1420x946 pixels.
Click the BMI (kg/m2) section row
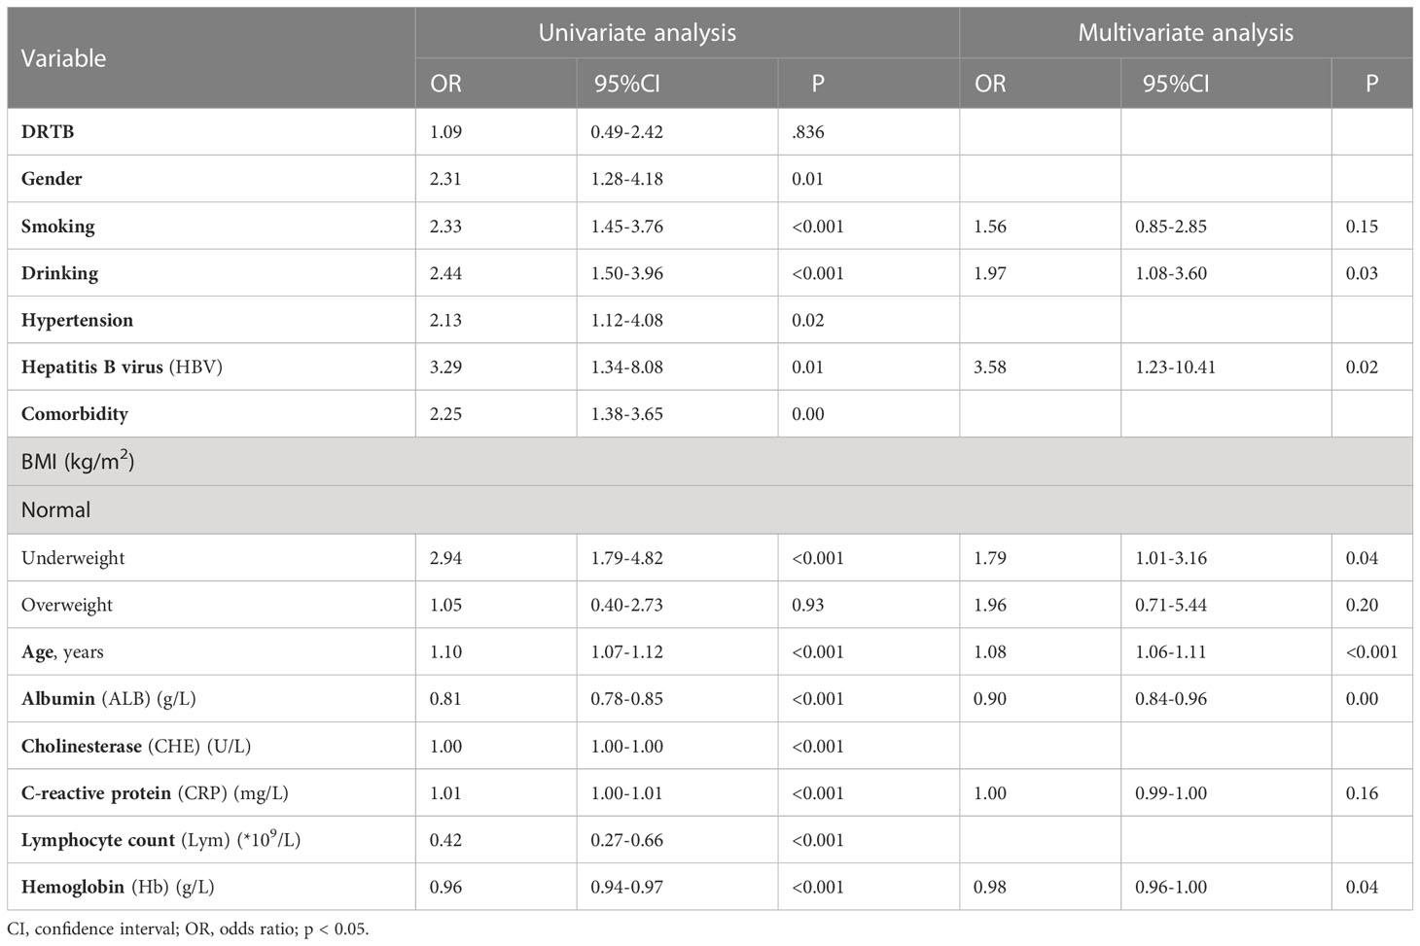coord(78,462)
